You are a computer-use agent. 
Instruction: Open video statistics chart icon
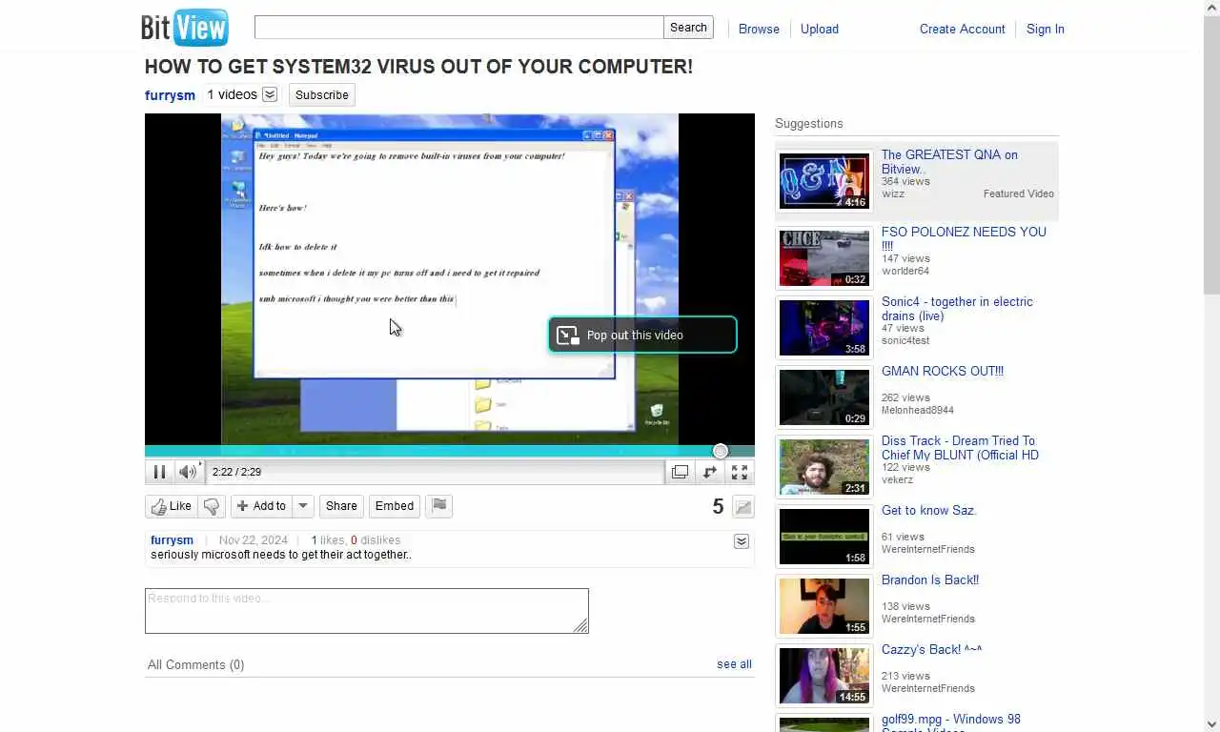coord(743,507)
